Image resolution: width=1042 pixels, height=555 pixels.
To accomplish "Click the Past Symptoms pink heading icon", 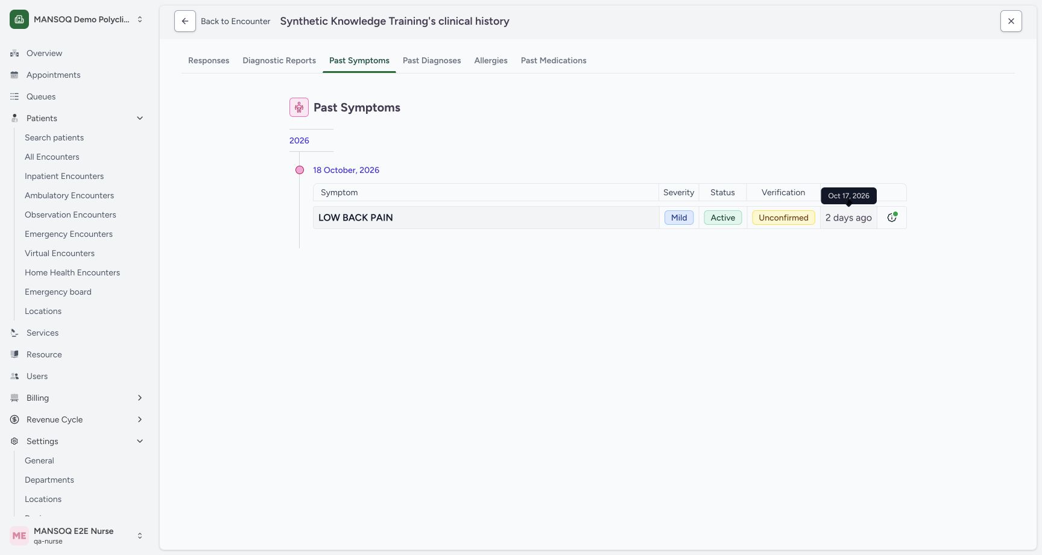I will click(299, 107).
